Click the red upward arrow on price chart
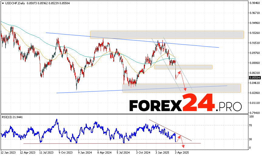Image resolution: width=262 pixels, height=156 pixels. 178,75
